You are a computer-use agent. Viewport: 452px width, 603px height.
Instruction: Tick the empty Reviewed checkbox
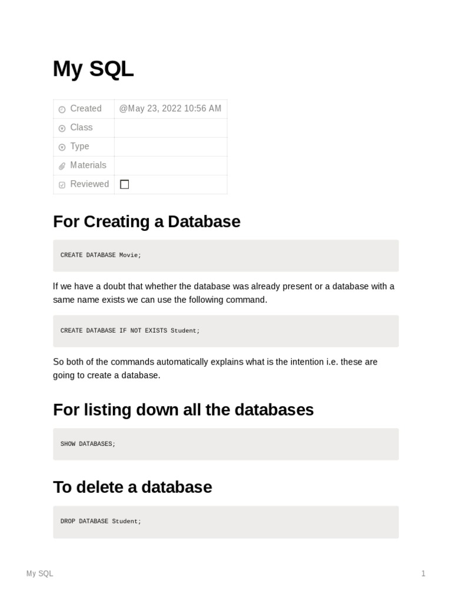click(124, 184)
